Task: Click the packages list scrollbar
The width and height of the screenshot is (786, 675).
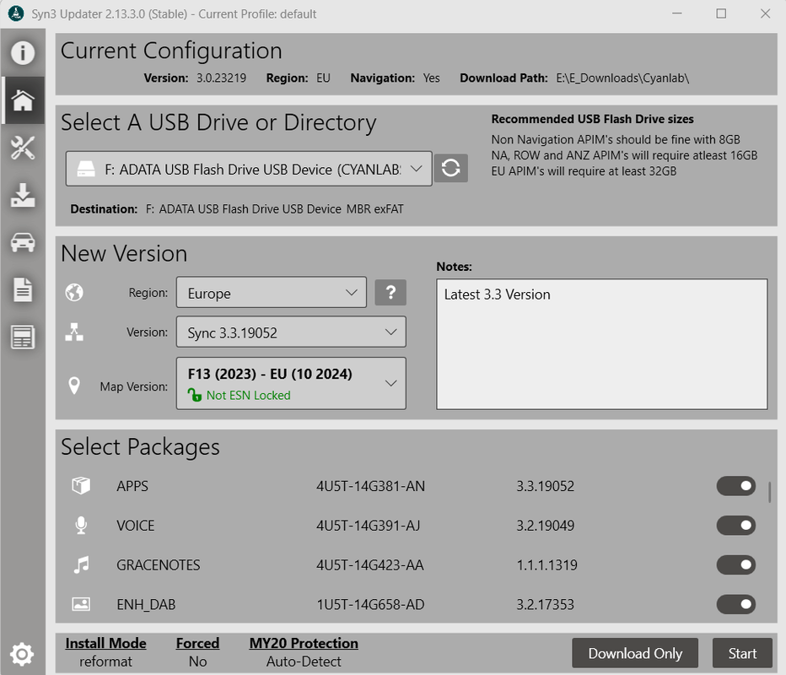Action: click(769, 492)
